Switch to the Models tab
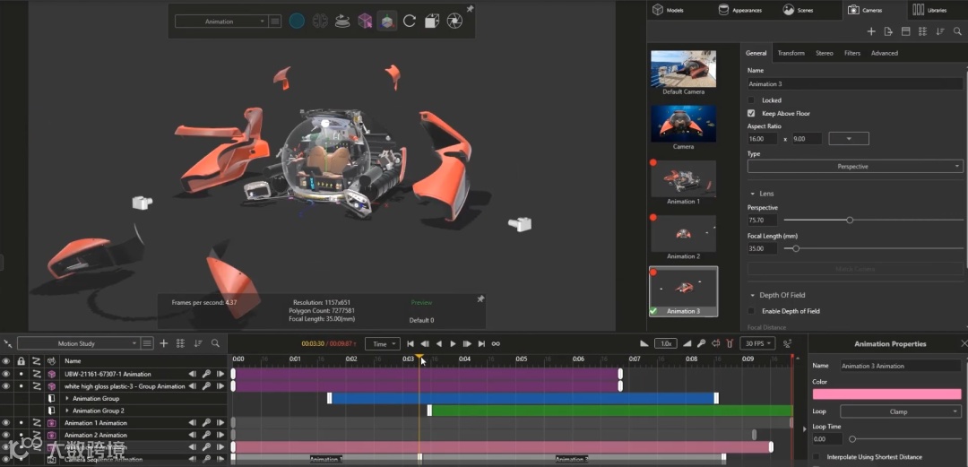This screenshot has width=968, height=467. 669,10
